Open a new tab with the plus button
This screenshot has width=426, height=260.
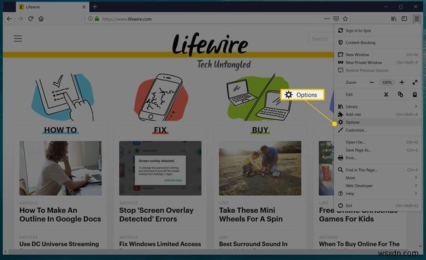[x=95, y=7]
